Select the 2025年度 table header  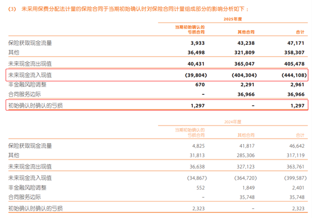coord(233,19)
